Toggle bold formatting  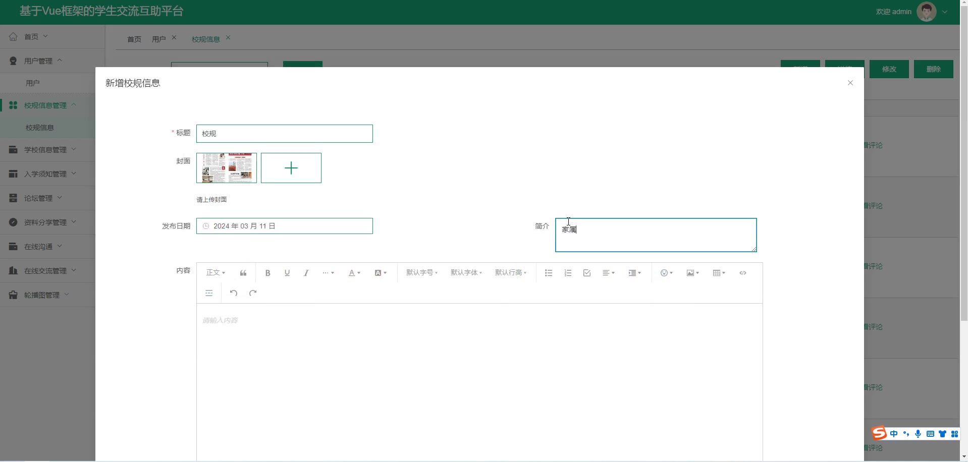coord(268,273)
